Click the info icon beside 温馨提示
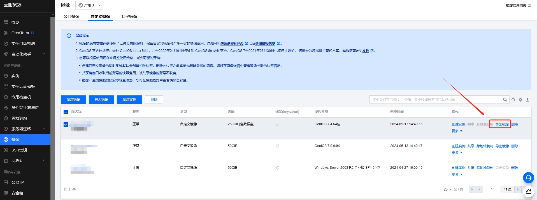 click(69, 36)
